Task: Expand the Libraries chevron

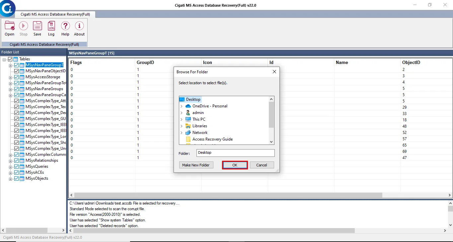Action: (182, 126)
